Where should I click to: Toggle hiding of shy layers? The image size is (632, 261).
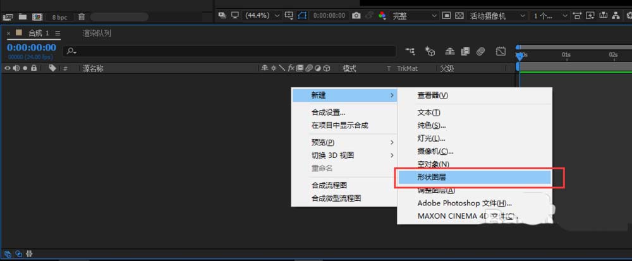click(x=450, y=51)
